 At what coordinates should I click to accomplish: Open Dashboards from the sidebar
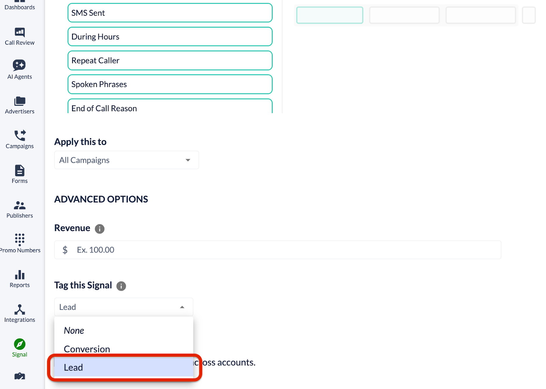(x=20, y=5)
